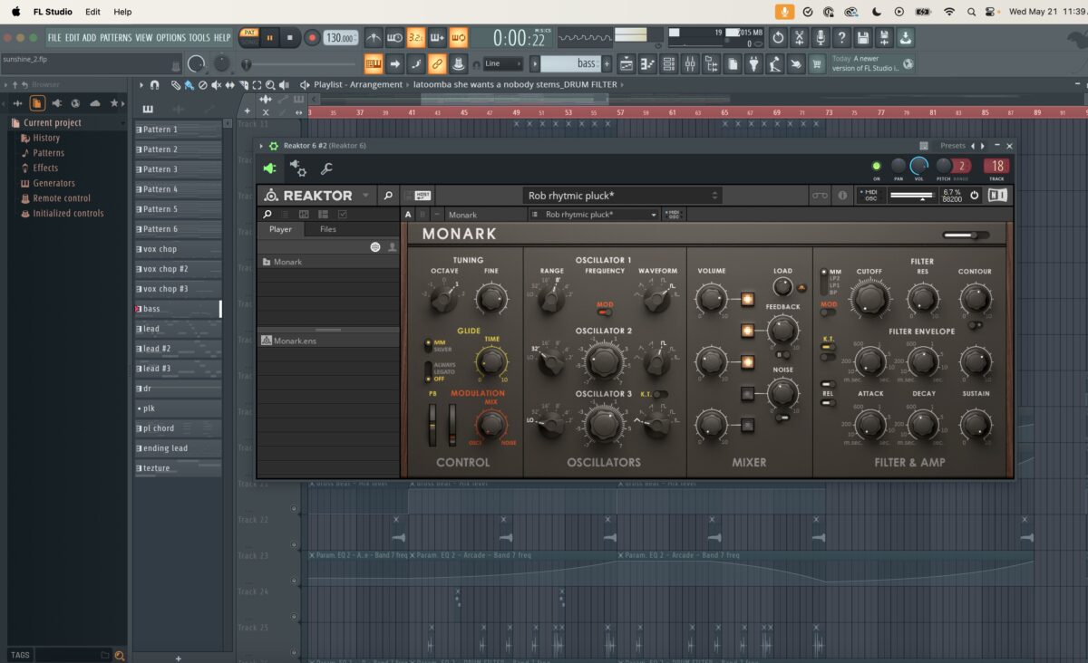The height and width of the screenshot is (663, 1088).
Task: Click the help question mark icon
Action: pyautogui.click(x=841, y=38)
